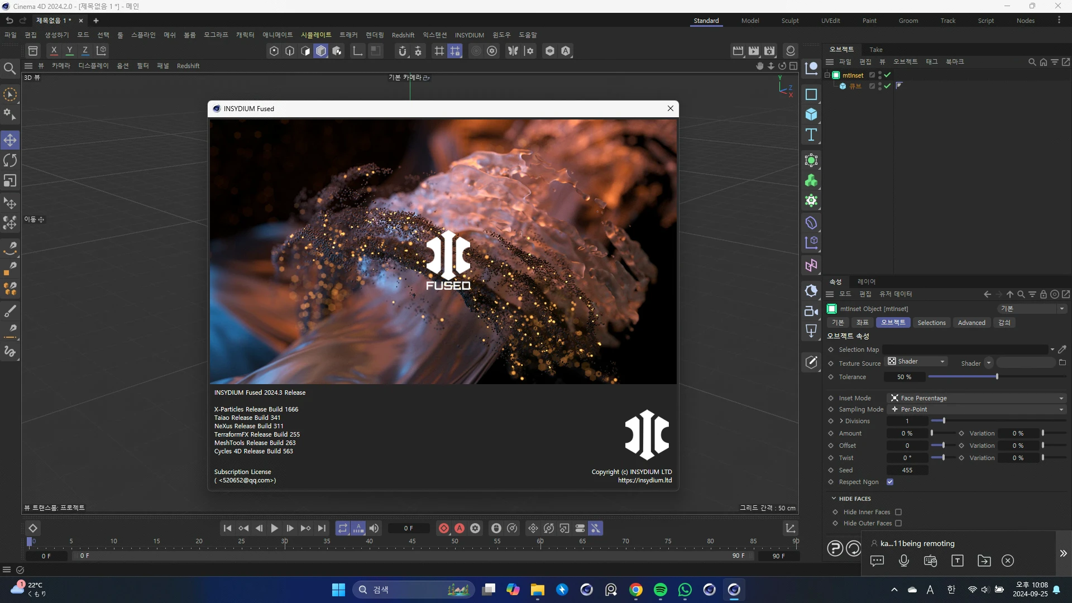
Task: Select the Move tool in the left toolbar
Action: click(10, 140)
